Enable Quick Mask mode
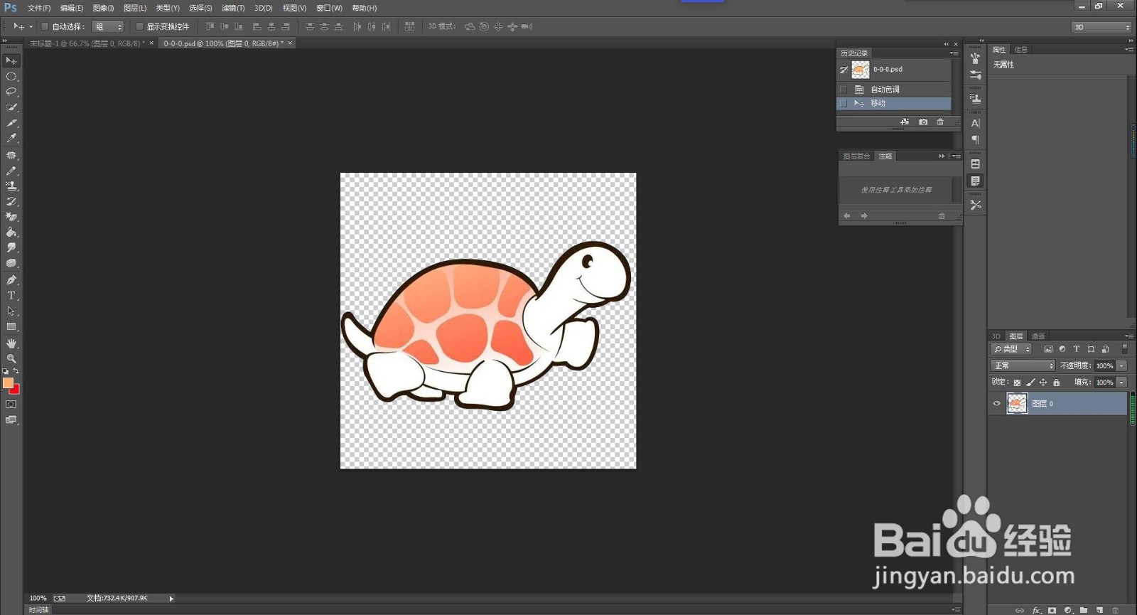This screenshot has height=615, width=1137. 11,404
